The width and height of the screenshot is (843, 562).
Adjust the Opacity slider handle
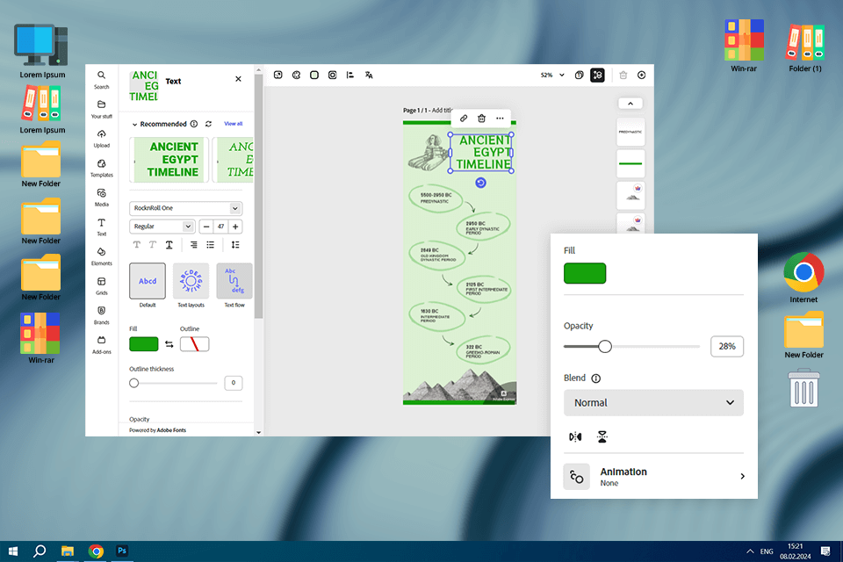605,346
